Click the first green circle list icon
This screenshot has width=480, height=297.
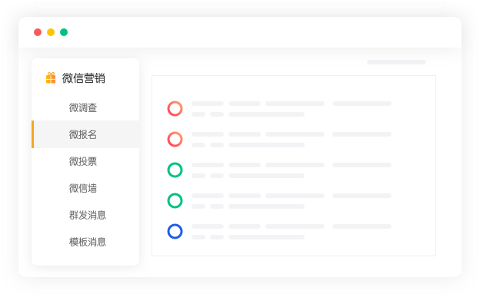pyautogui.click(x=175, y=170)
